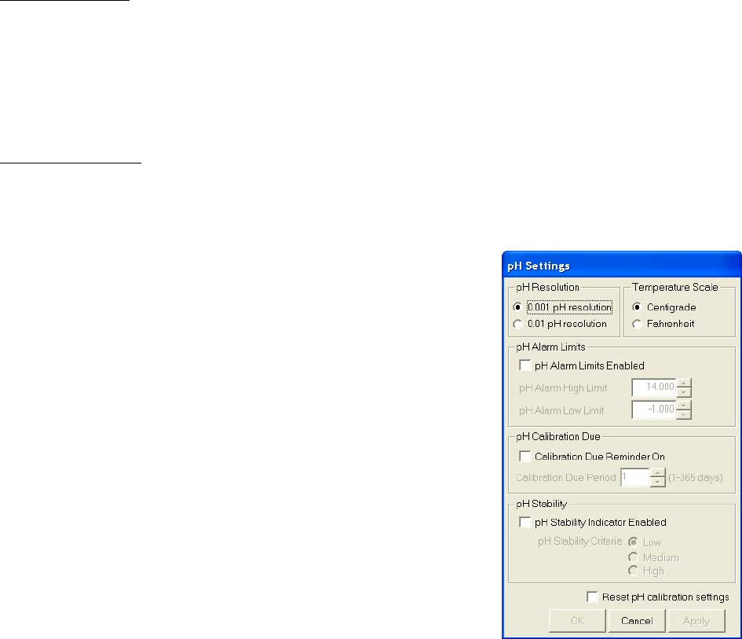Screen dimensions: 742x639
Task: Increase Calibration Due Period with up arrow
Action: coord(658,473)
